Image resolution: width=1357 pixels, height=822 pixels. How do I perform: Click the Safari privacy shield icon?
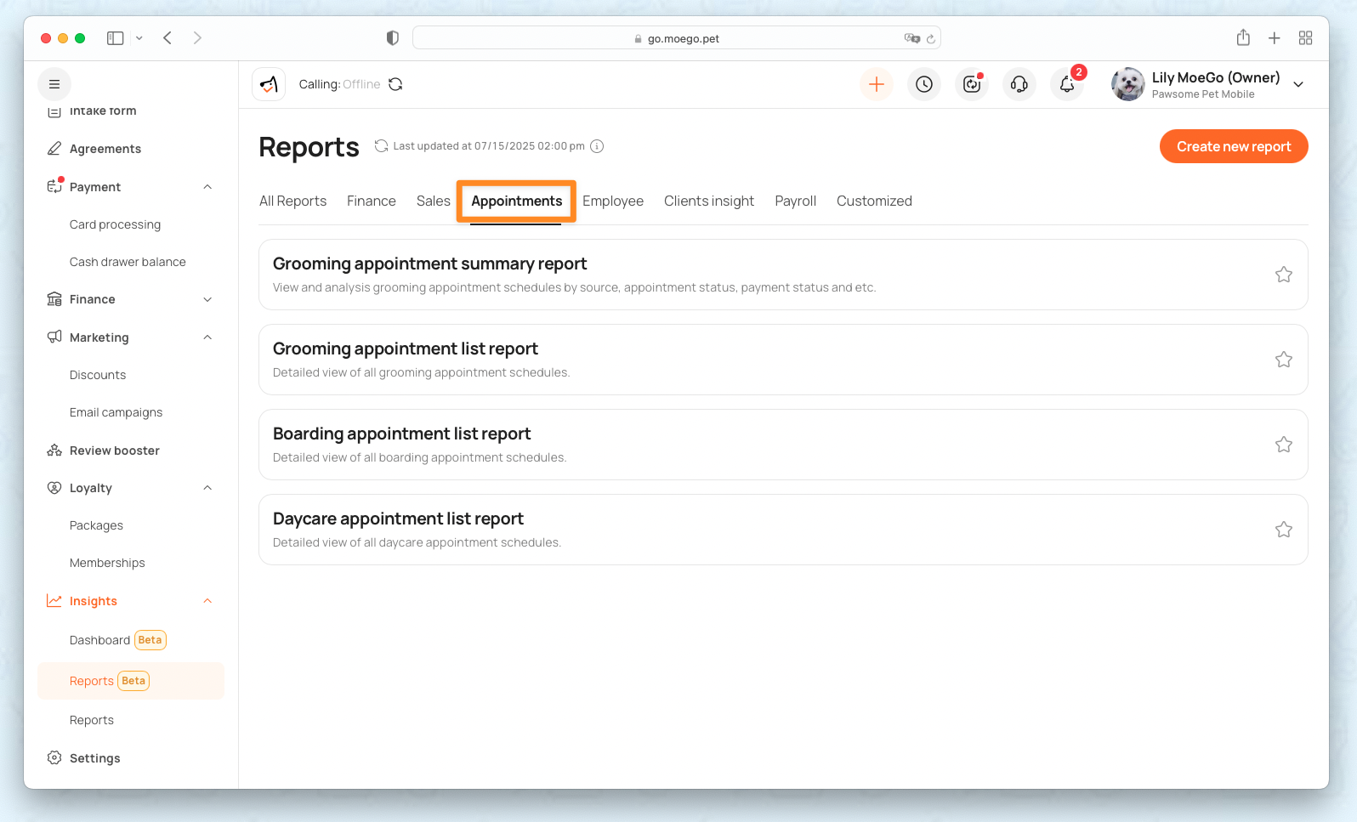393,38
